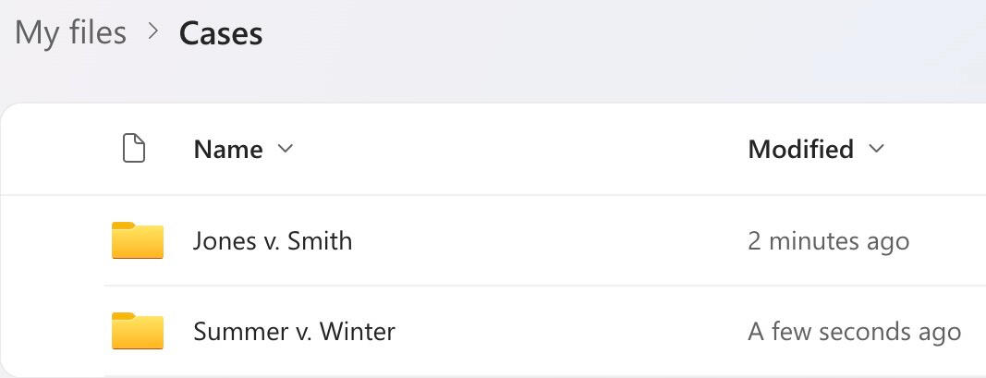The image size is (986, 378).
Task: Click the "A few seconds ago" timestamp
Action: [x=854, y=331]
